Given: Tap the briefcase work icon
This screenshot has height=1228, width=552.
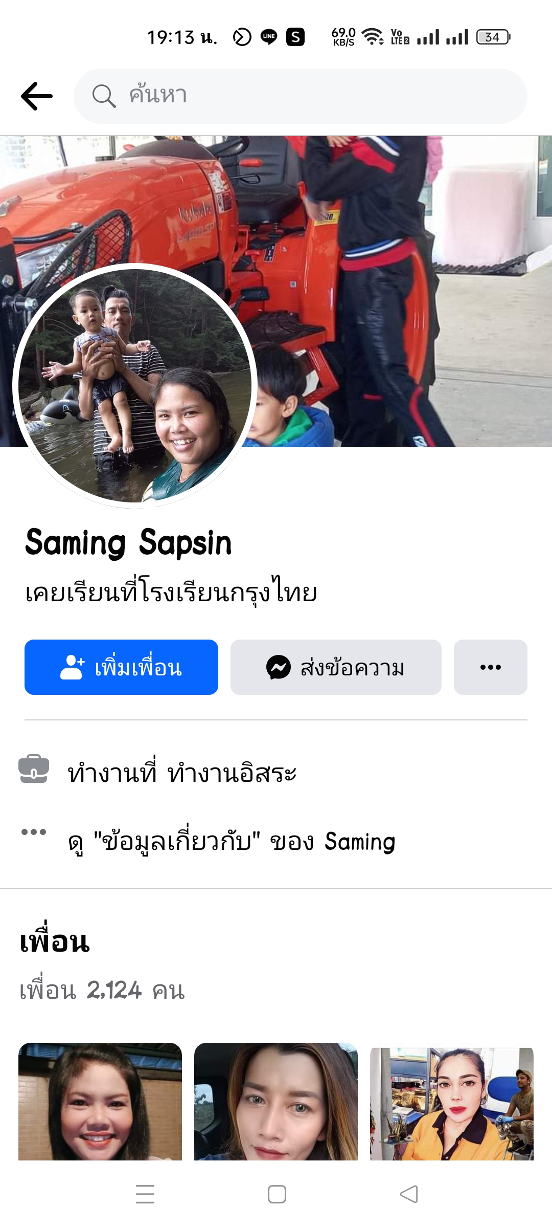Looking at the screenshot, I should [34, 769].
